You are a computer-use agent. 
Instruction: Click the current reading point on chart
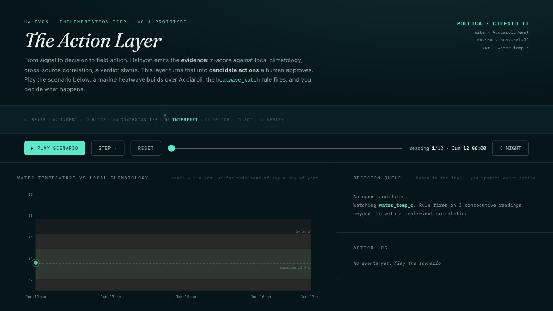[x=35, y=263]
